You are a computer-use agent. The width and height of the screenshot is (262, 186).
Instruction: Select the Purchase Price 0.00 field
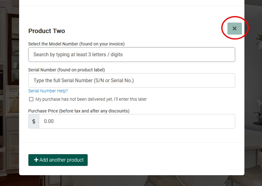pyautogui.click(x=137, y=121)
